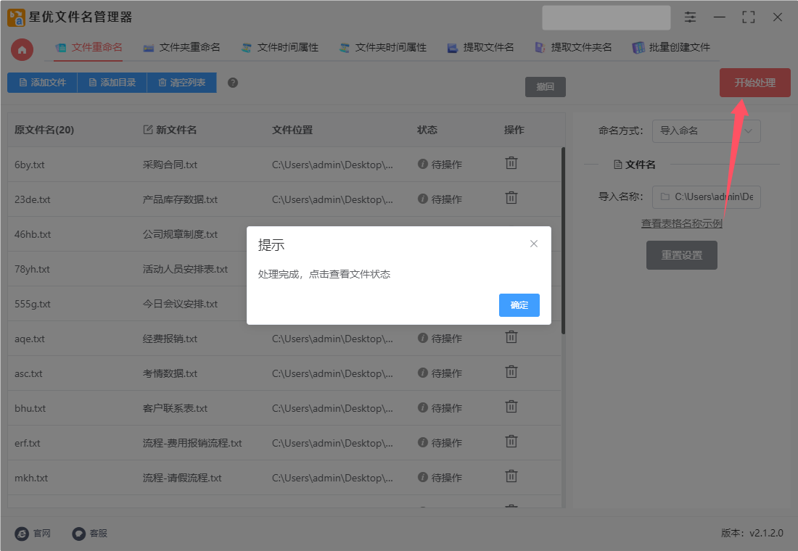Open the 文件夹时间属性 tab
This screenshot has width=798, height=551.
click(x=383, y=47)
